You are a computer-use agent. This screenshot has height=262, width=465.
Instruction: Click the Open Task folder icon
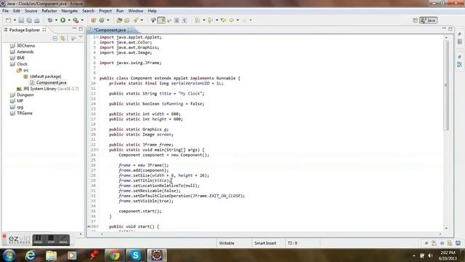click(127, 20)
